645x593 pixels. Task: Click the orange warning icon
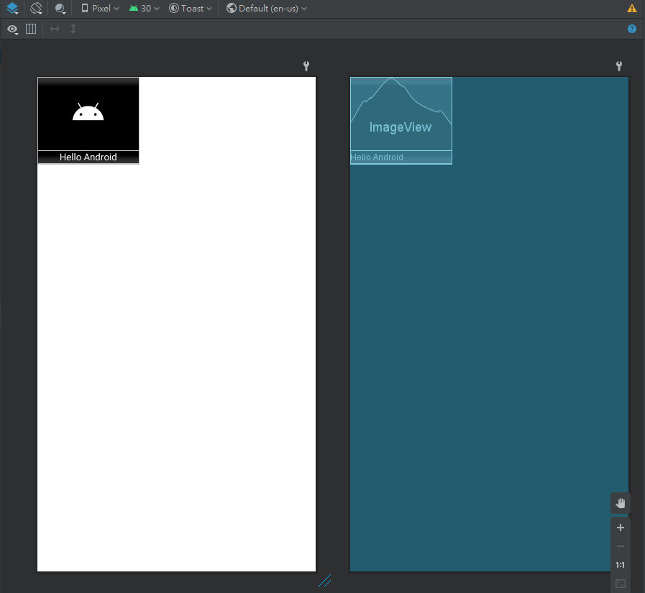(632, 8)
